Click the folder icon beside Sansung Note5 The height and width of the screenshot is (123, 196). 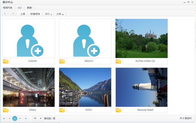tap(118, 110)
